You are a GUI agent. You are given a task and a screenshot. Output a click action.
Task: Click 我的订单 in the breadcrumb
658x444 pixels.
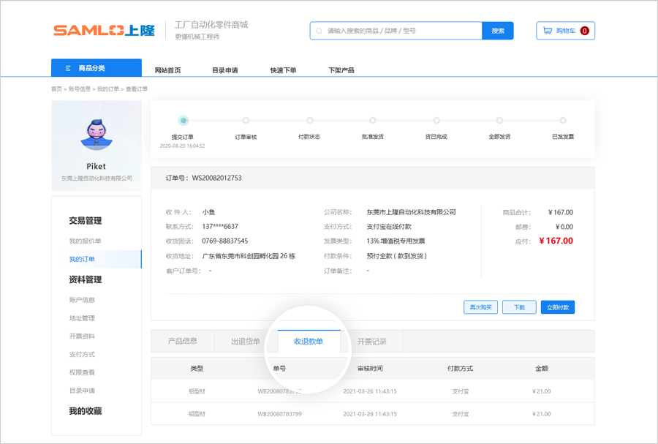pos(107,89)
